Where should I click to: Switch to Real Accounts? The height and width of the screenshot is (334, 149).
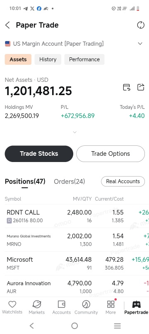(x=123, y=181)
